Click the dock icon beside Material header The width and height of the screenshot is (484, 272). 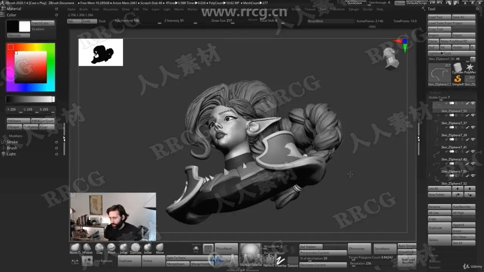[57, 9]
